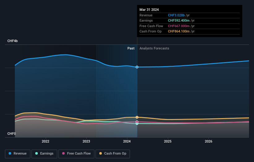Click the Earnings label in the tooltip
Viewport: 254px width, 162px height.
click(146, 20)
